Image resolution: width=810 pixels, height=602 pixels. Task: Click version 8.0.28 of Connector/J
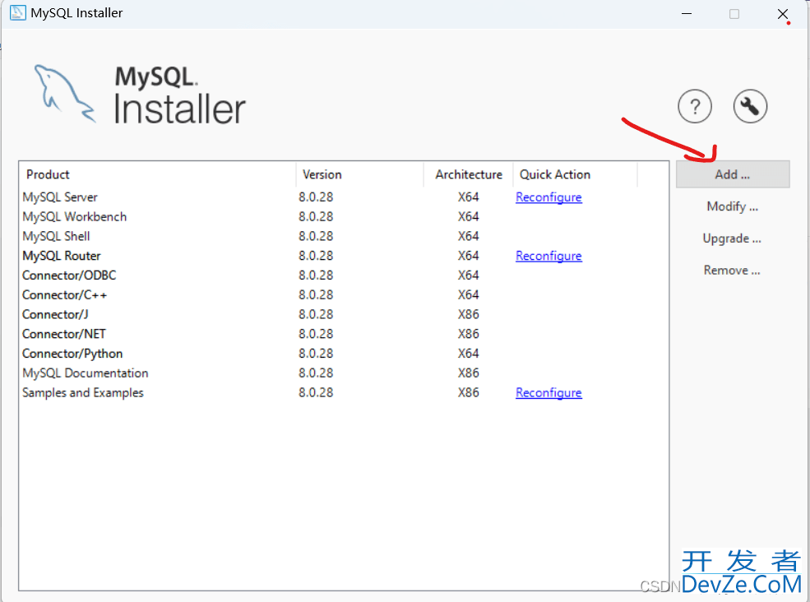pyautogui.click(x=316, y=315)
